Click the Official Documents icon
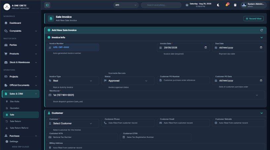Image resolution: width=270 pixels, height=150 pixels. [6, 85]
